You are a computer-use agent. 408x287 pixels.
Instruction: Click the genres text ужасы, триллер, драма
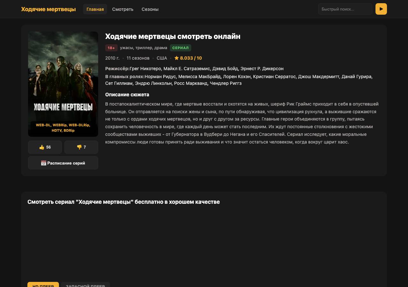coord(143,48)
